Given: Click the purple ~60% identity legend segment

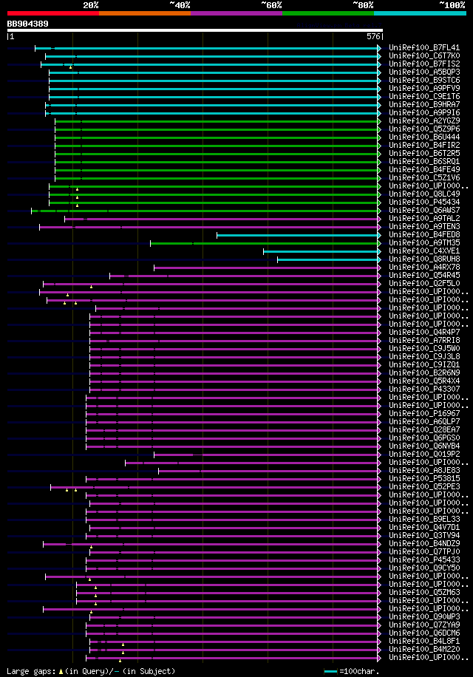Looking at the screenshot, I should point(236,13).
